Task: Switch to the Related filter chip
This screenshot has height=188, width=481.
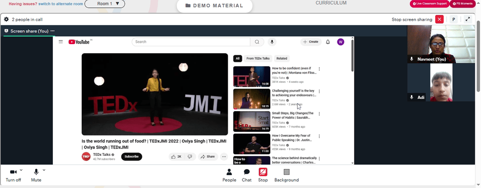Action: (281, 59)
